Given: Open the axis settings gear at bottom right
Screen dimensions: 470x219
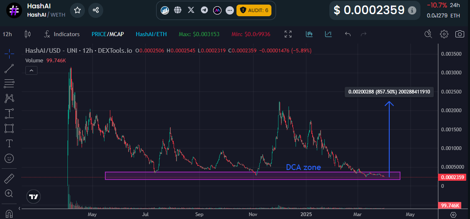Looking at the screenshot, I should coord(453,214).
